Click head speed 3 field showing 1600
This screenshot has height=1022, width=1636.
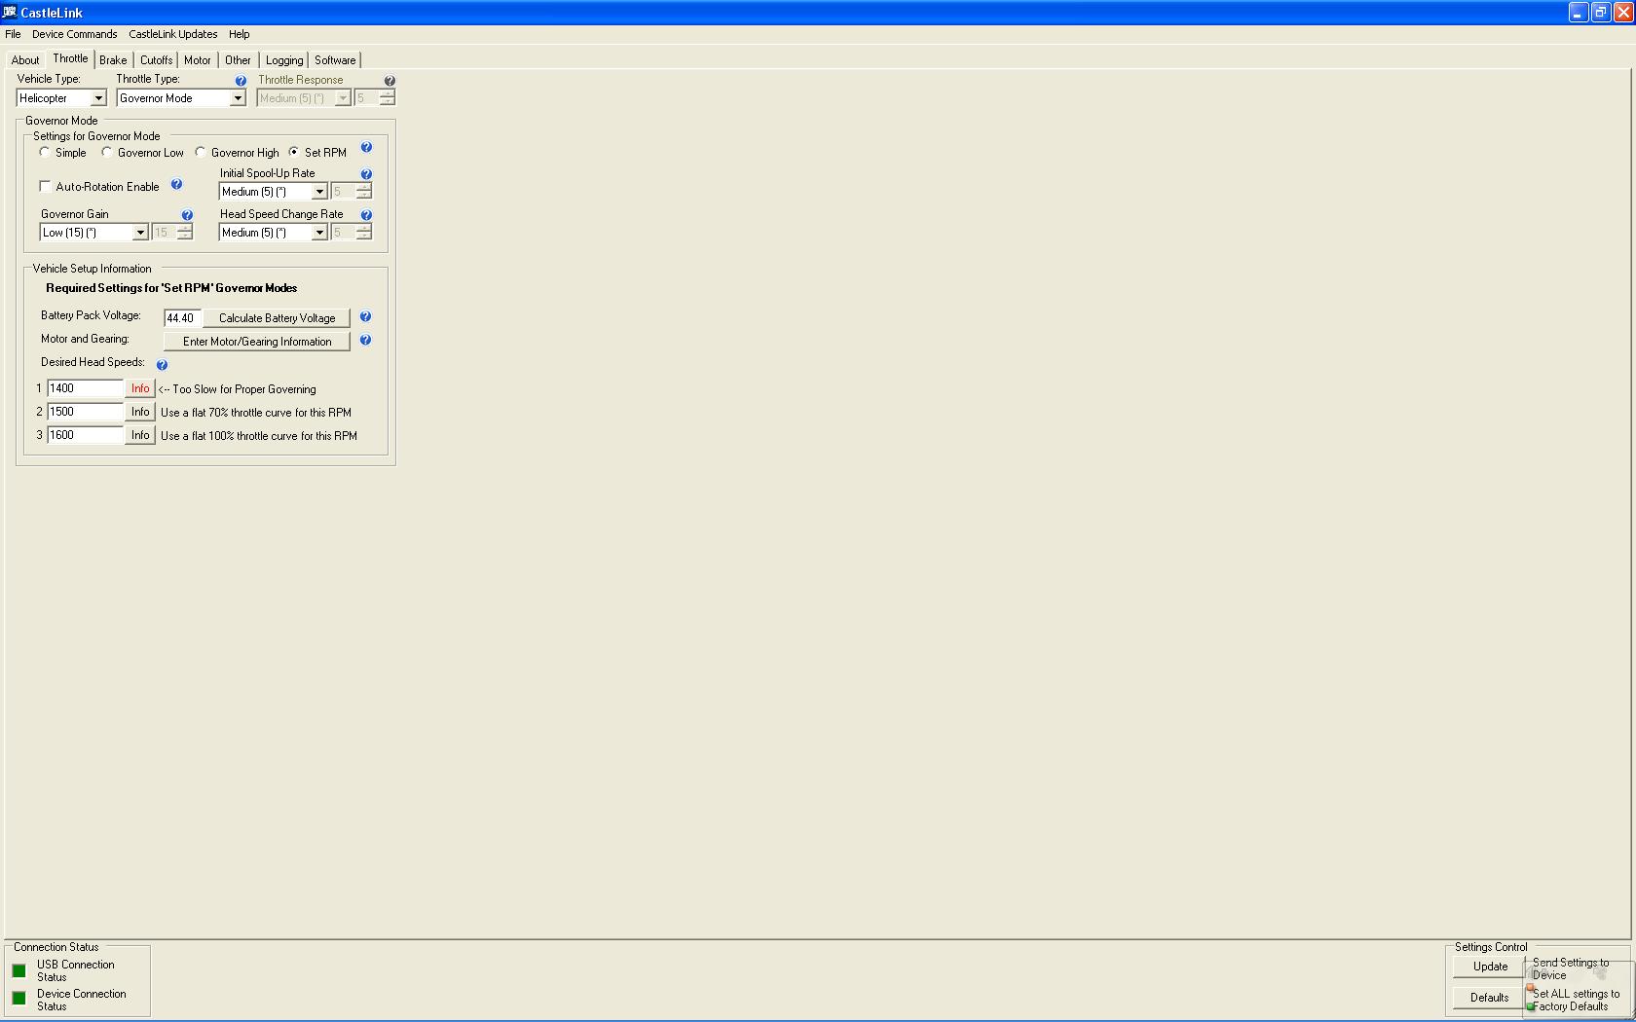86,435
